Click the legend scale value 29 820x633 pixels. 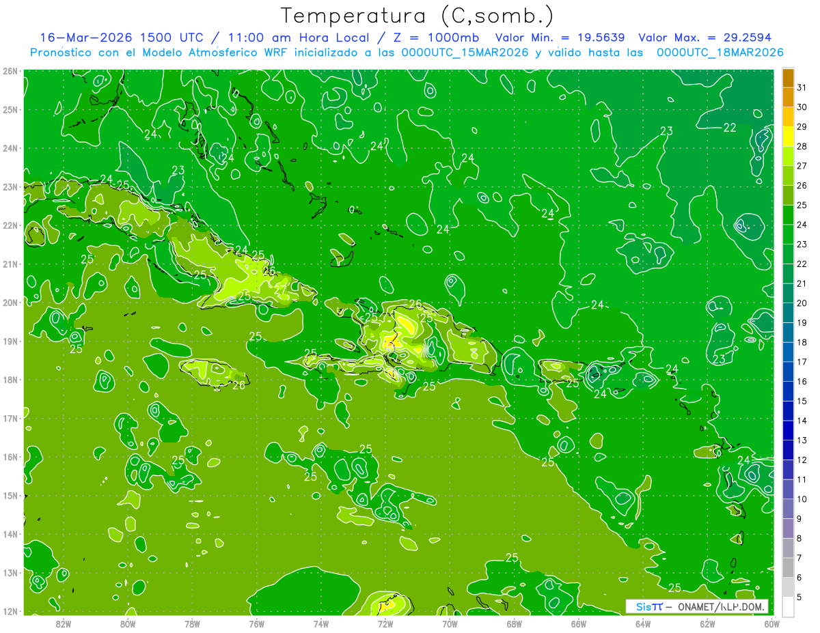pos(802,127)
